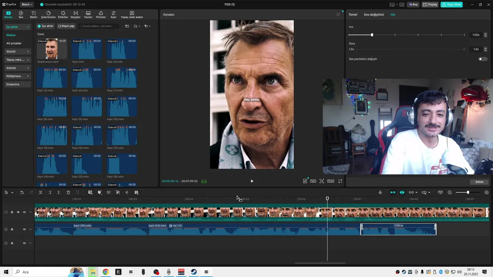493x277 pixels.
Task: Switch to the Ses değiştirici tab
Action: [374, 15]
